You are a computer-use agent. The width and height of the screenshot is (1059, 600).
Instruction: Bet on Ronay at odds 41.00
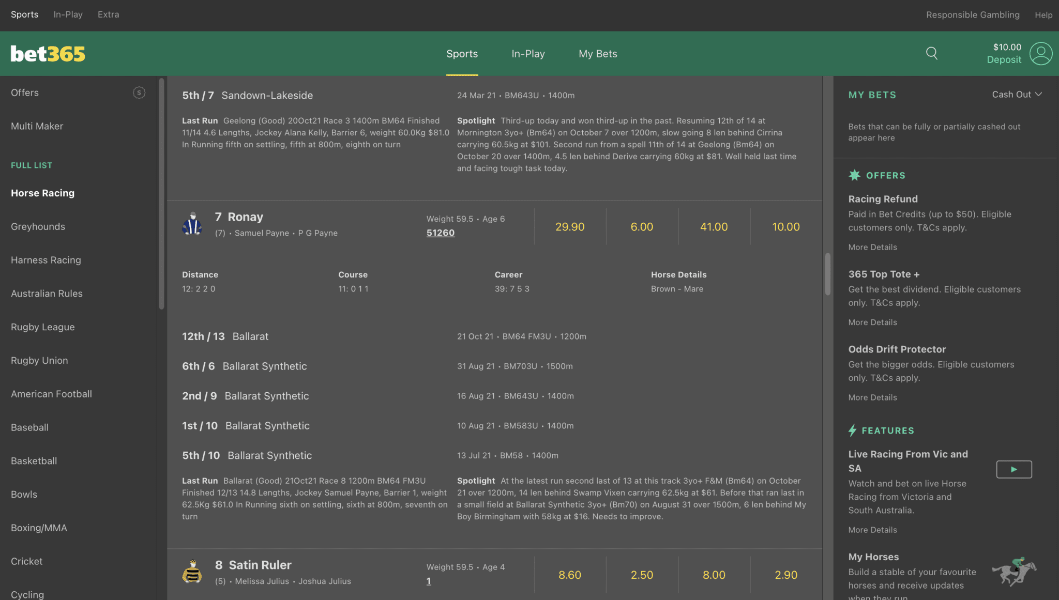pos(714,227)
